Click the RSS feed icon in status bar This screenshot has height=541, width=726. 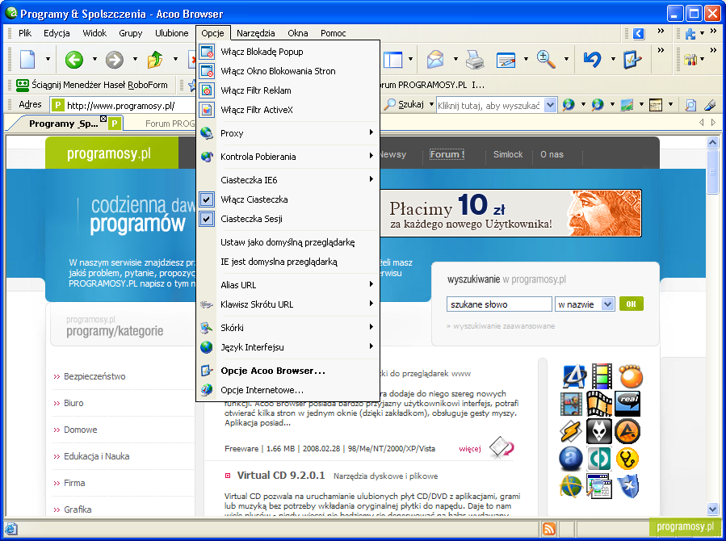[x=549, y=529]
